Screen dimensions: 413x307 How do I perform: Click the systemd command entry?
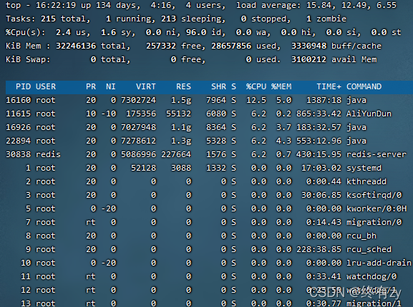(364, 168)
